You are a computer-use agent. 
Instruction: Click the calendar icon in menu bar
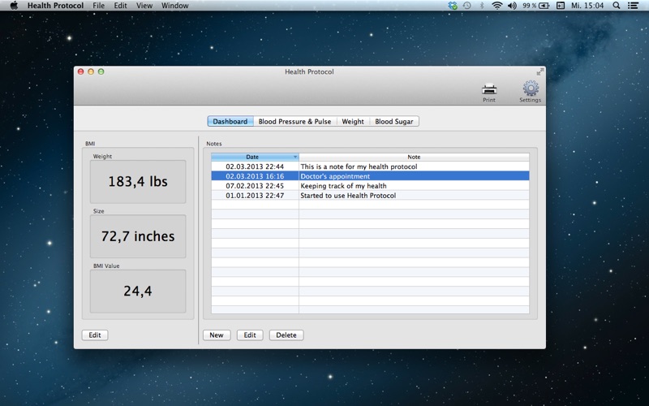[561, 6]
